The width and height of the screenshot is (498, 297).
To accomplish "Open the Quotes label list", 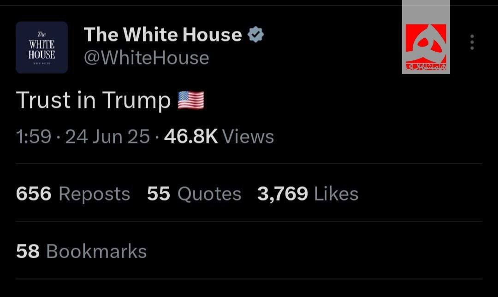I will 209,194.
